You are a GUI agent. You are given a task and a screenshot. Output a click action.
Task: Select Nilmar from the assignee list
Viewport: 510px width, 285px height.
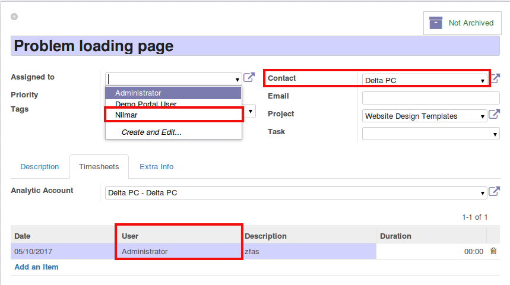click(x=173, y=114)
